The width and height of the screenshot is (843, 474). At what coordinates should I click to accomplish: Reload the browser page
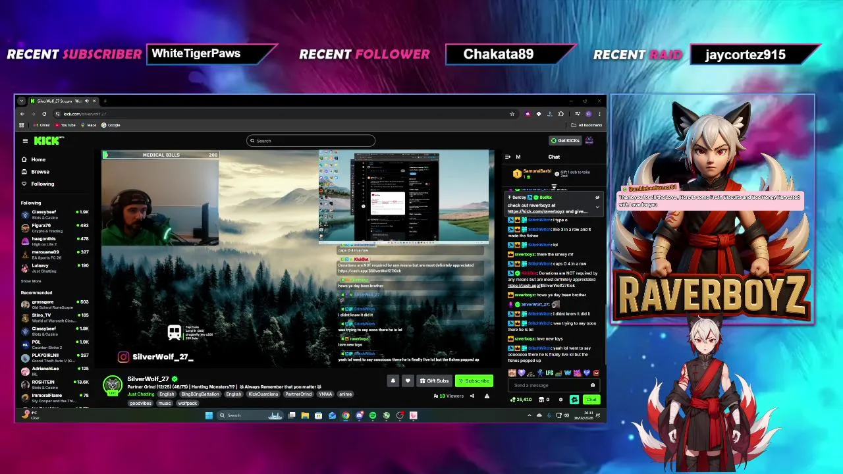coord(44,114)
